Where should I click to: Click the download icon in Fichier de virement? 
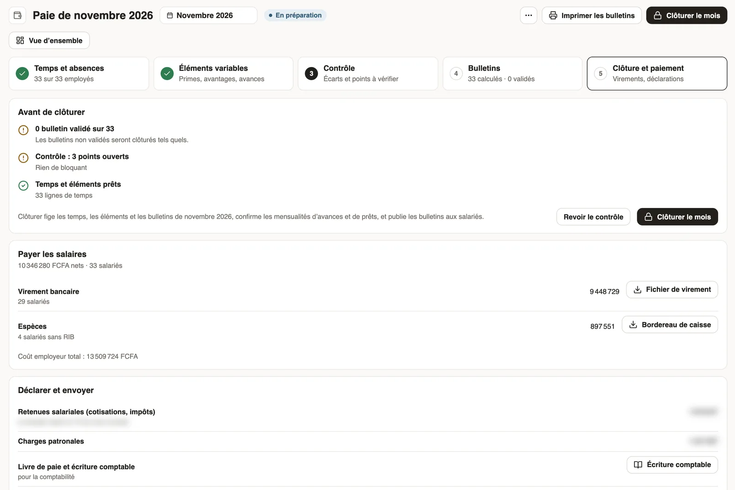tap(638, 290)
